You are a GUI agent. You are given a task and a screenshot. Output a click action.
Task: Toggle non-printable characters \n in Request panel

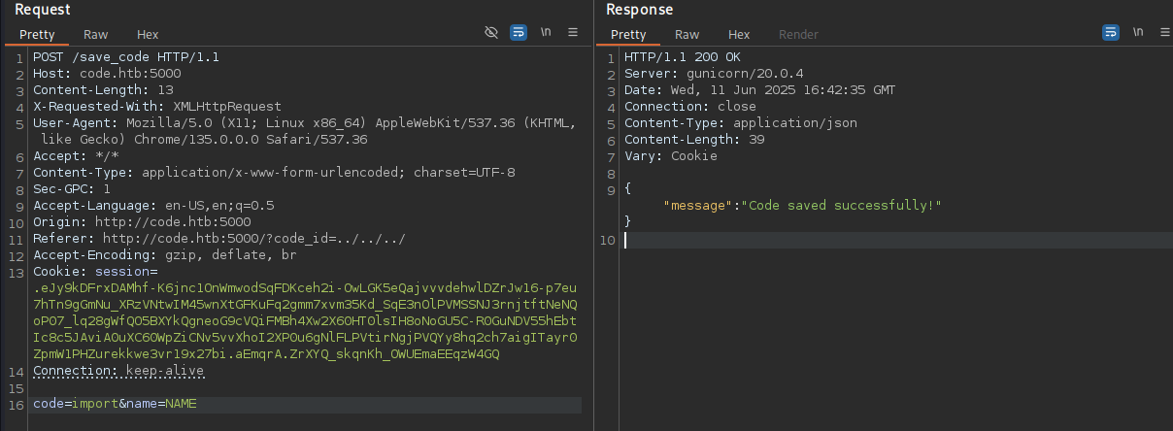546,32
